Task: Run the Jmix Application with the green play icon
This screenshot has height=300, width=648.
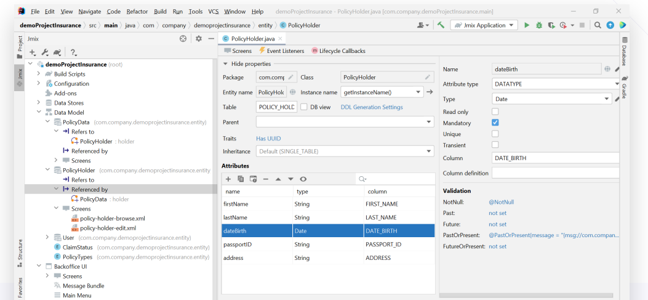Action: click(x=526, y=25)
